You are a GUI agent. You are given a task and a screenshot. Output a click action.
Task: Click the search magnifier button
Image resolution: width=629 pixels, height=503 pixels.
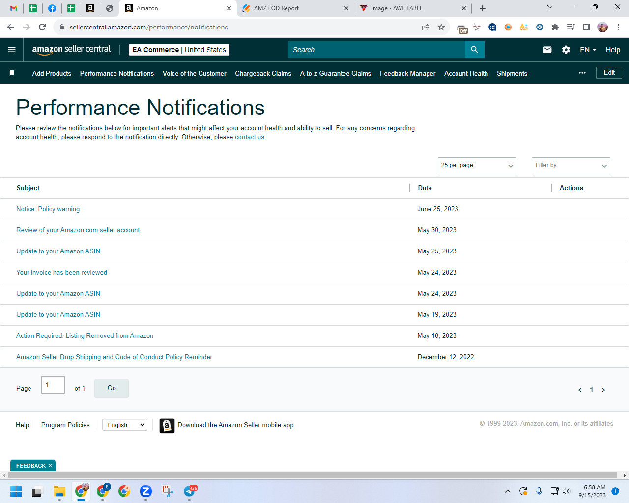[474, 50]
